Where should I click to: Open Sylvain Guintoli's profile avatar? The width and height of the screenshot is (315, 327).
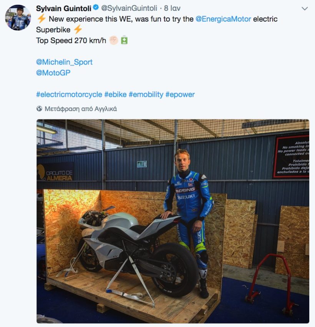pos(18,17)
